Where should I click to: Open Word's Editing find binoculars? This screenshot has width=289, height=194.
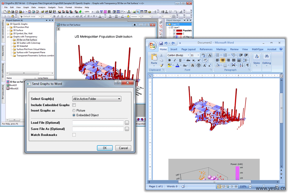point(266,56)
